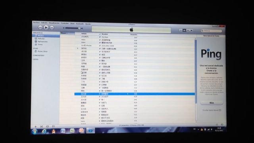Viewport: 254px width, 143px height.
Task: Open Aplicaciones in the sidebar
Action: tap(42, 42)
